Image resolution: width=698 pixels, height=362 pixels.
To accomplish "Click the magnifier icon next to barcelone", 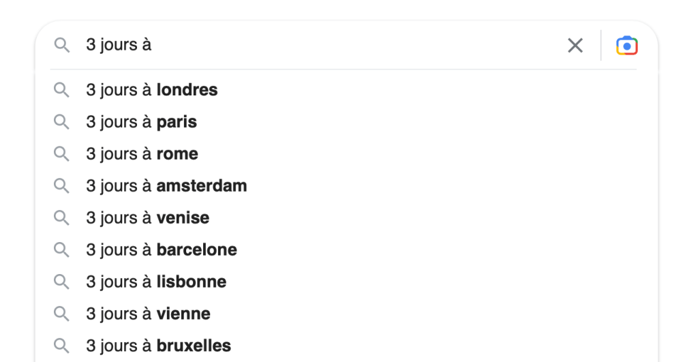I will pos(62,250).
